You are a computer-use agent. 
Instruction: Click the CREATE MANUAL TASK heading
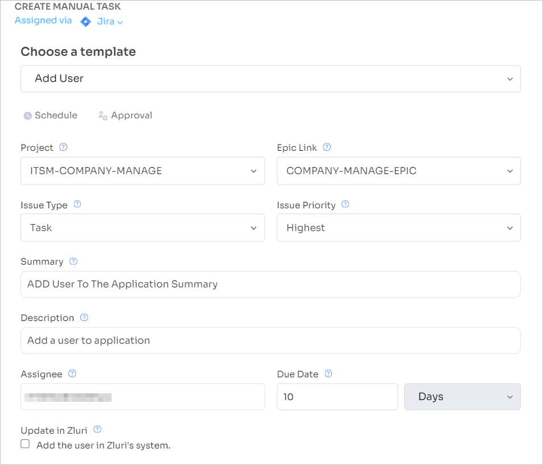(x=68, y=7)
